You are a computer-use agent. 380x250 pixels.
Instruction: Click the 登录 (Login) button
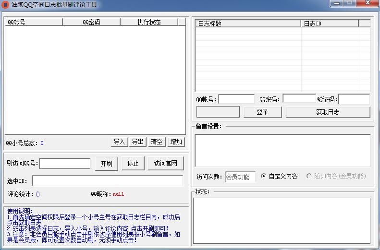click(x=262, y=112)
